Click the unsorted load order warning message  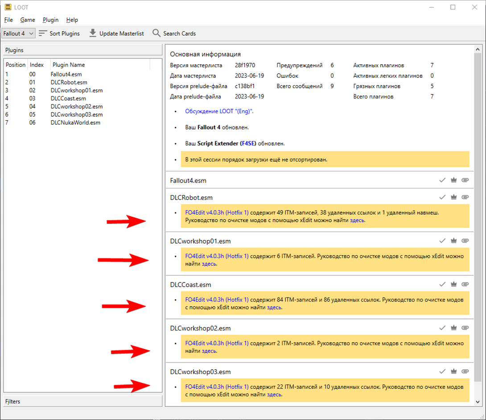[x=325, y=159]
